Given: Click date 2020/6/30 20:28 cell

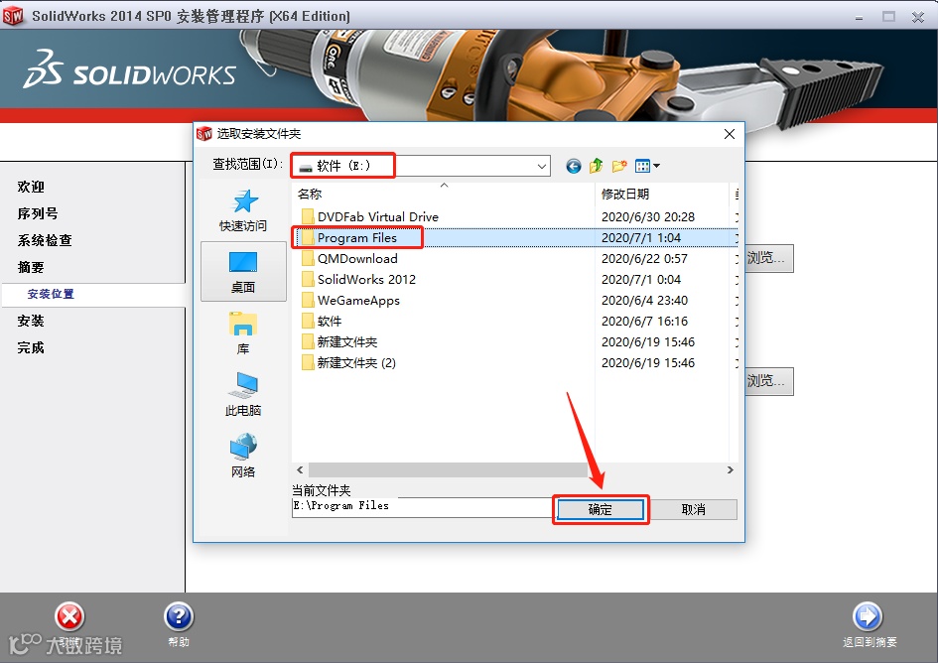Looking at the screenshot, I should coord(648,216).
